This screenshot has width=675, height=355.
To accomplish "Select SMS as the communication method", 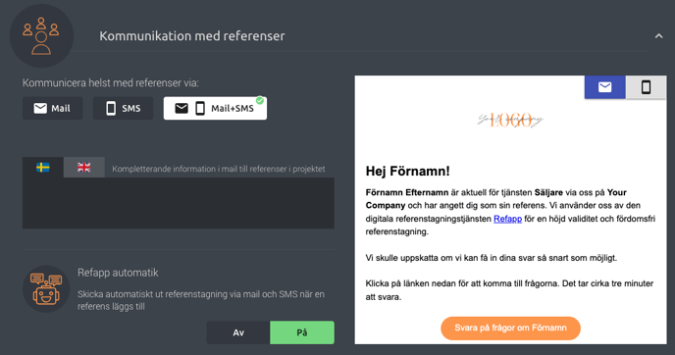I will coord(123,109).
